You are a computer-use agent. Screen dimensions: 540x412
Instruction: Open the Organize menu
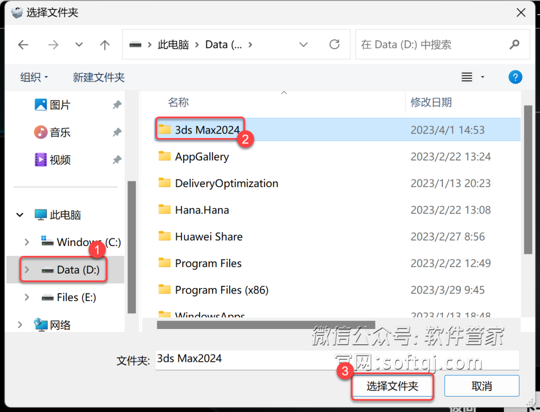pyautogui.click(x=34, y=77)
